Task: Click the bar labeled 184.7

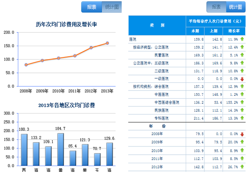Action: click(61, 150)
